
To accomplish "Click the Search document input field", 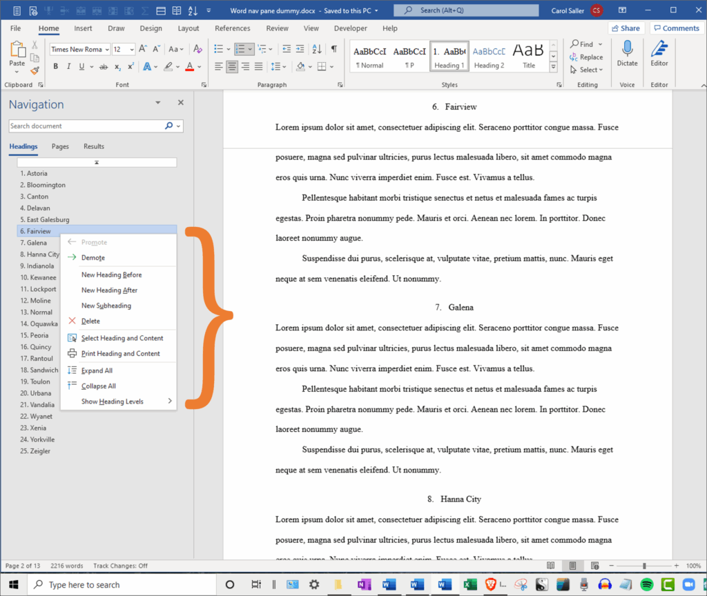I will (86, 126).
